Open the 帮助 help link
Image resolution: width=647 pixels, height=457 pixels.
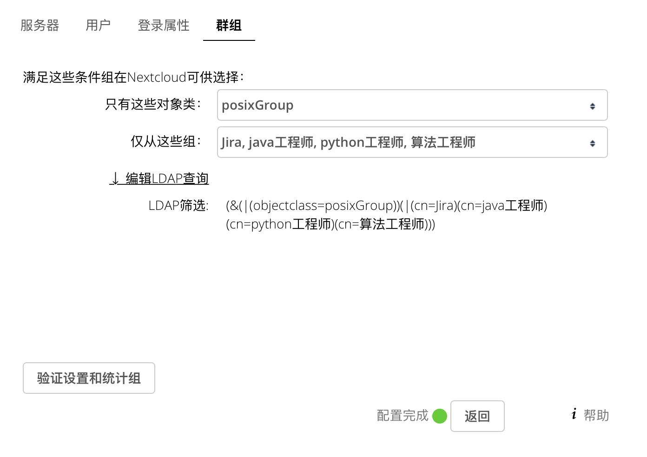tap(596, 415)
